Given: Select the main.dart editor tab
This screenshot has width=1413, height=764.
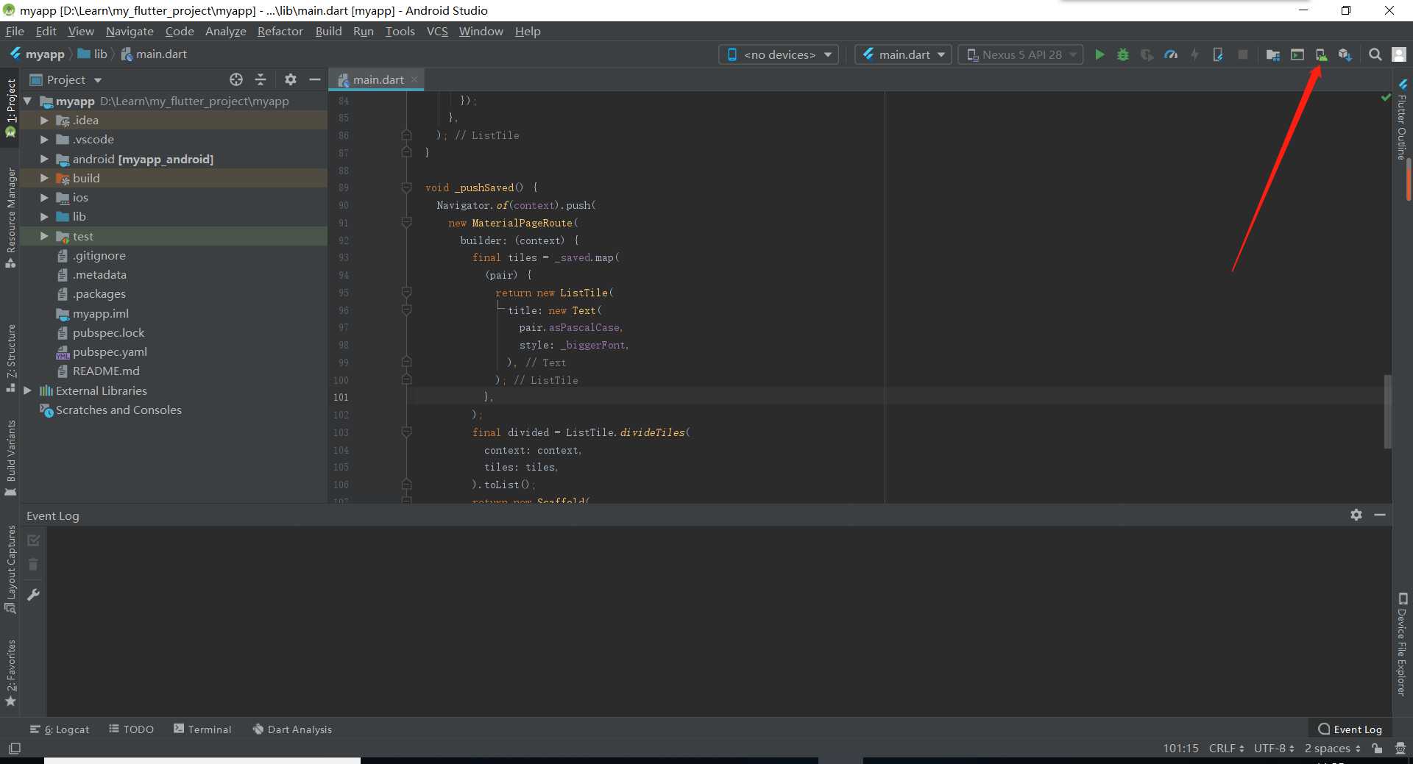Looking at the screenshot, I should (x=378, y=79).
